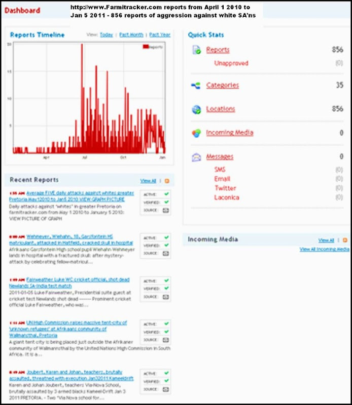
Task: Toggle Verified checkmark for UN High Commission report
Action: (x=166, y=332)
